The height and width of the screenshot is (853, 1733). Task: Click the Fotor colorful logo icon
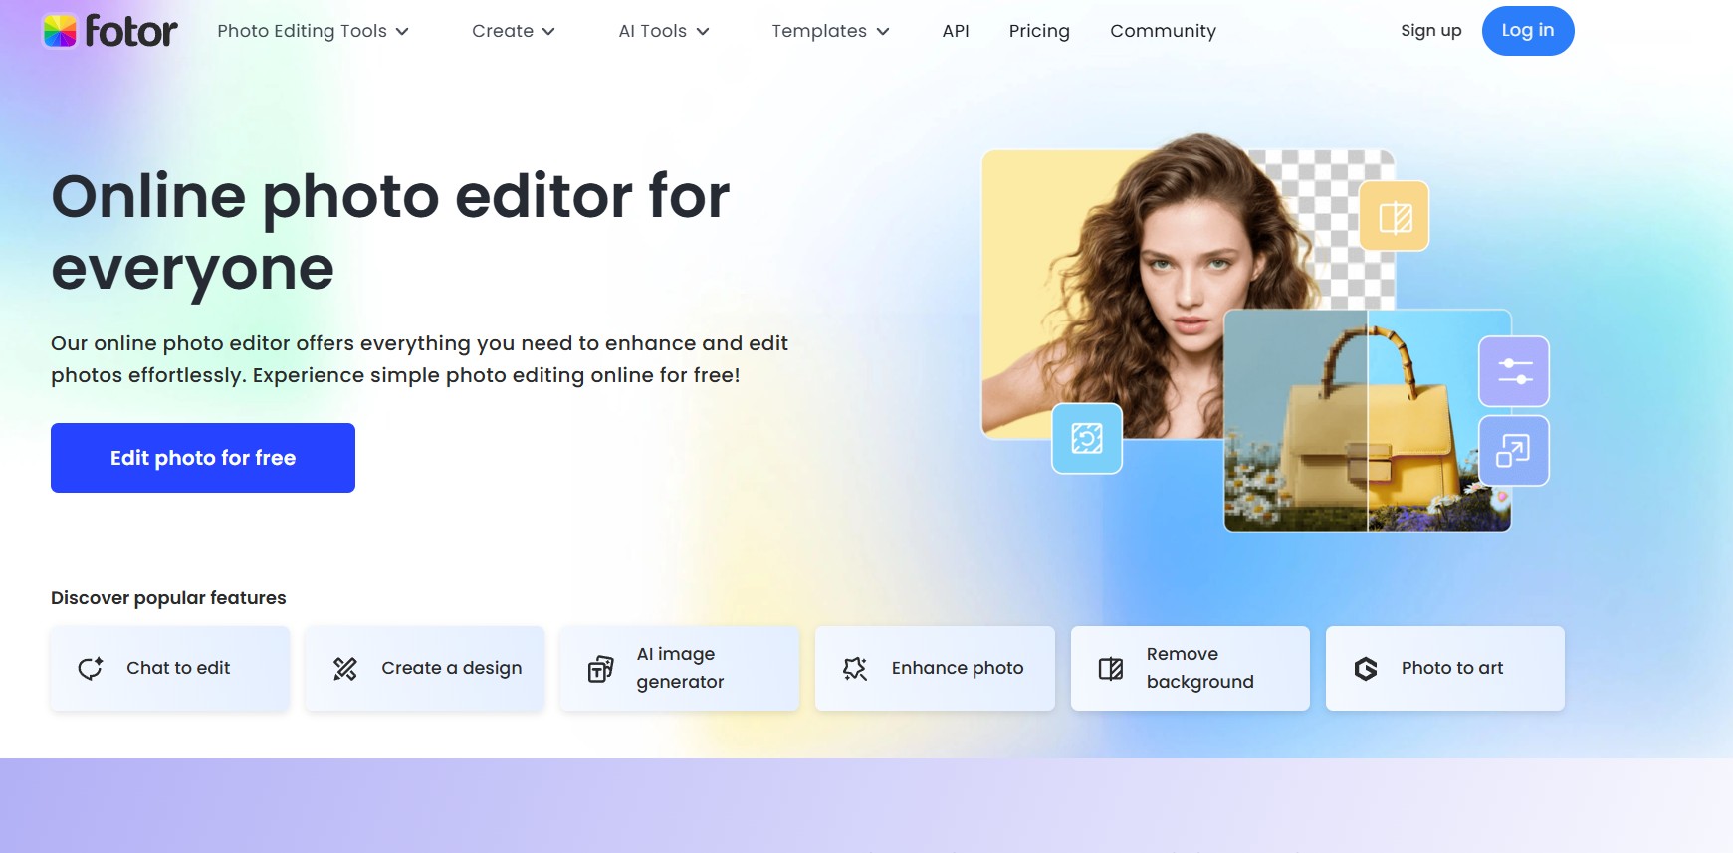(x=60, y=31)
